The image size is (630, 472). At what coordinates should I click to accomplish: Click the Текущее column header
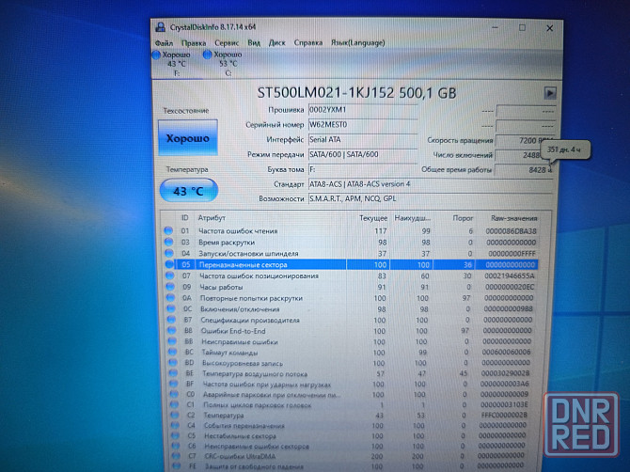(373, 218)
